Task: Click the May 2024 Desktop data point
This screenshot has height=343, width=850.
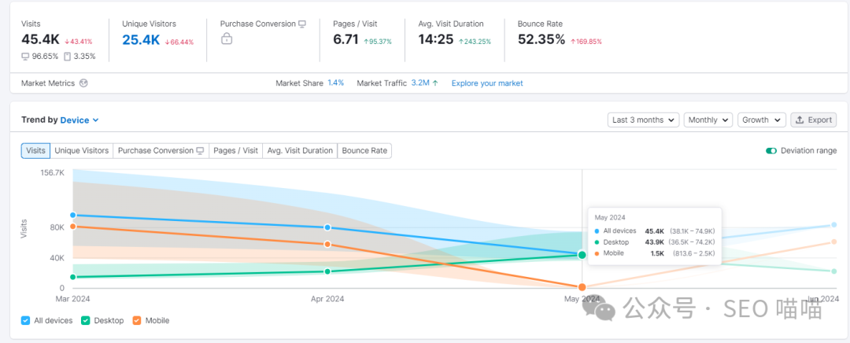Action: click(582, 255)
